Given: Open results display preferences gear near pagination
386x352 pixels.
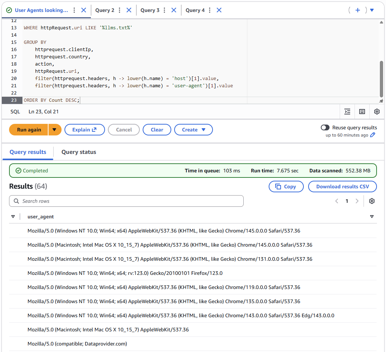Looking at the screenshot, I should [372, 201].
